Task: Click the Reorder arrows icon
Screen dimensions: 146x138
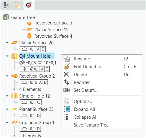Action: coord(67,82)
